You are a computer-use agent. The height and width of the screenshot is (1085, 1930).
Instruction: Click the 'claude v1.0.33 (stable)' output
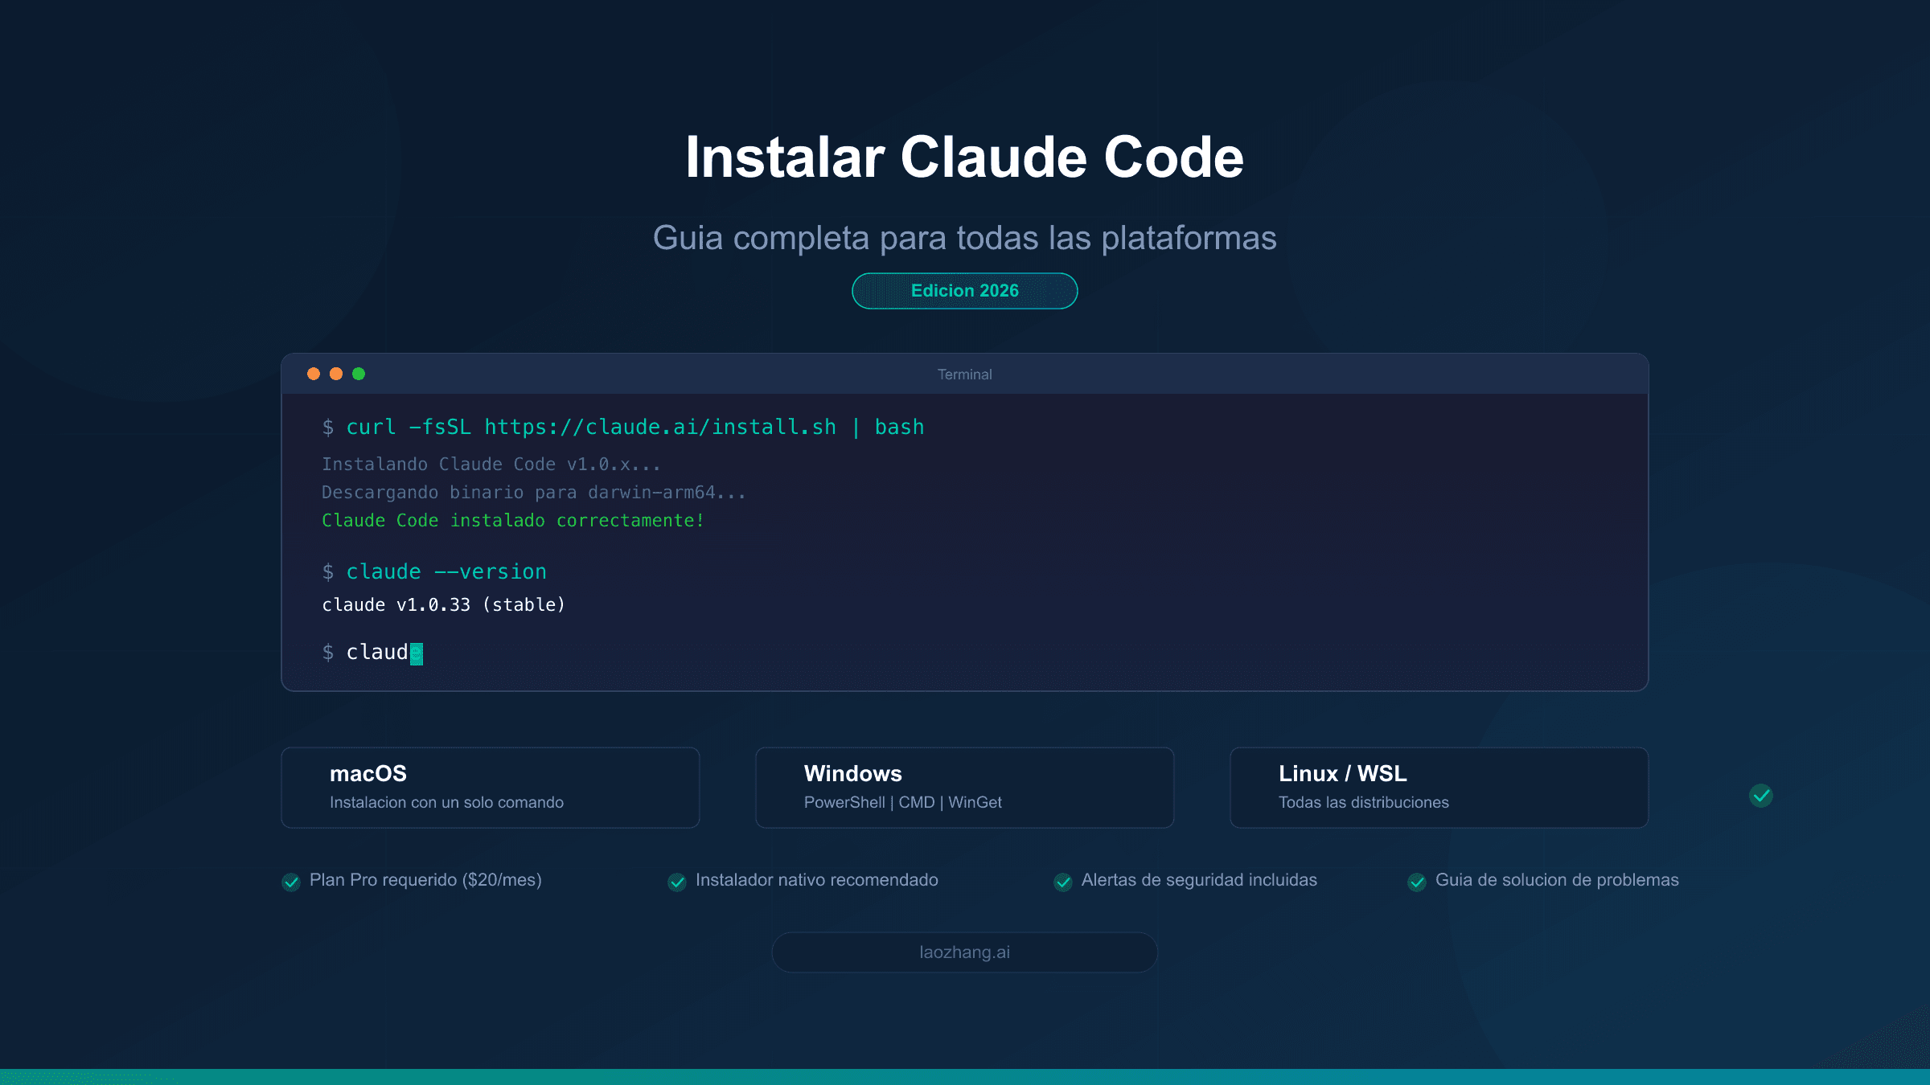[x=444, y=604]
